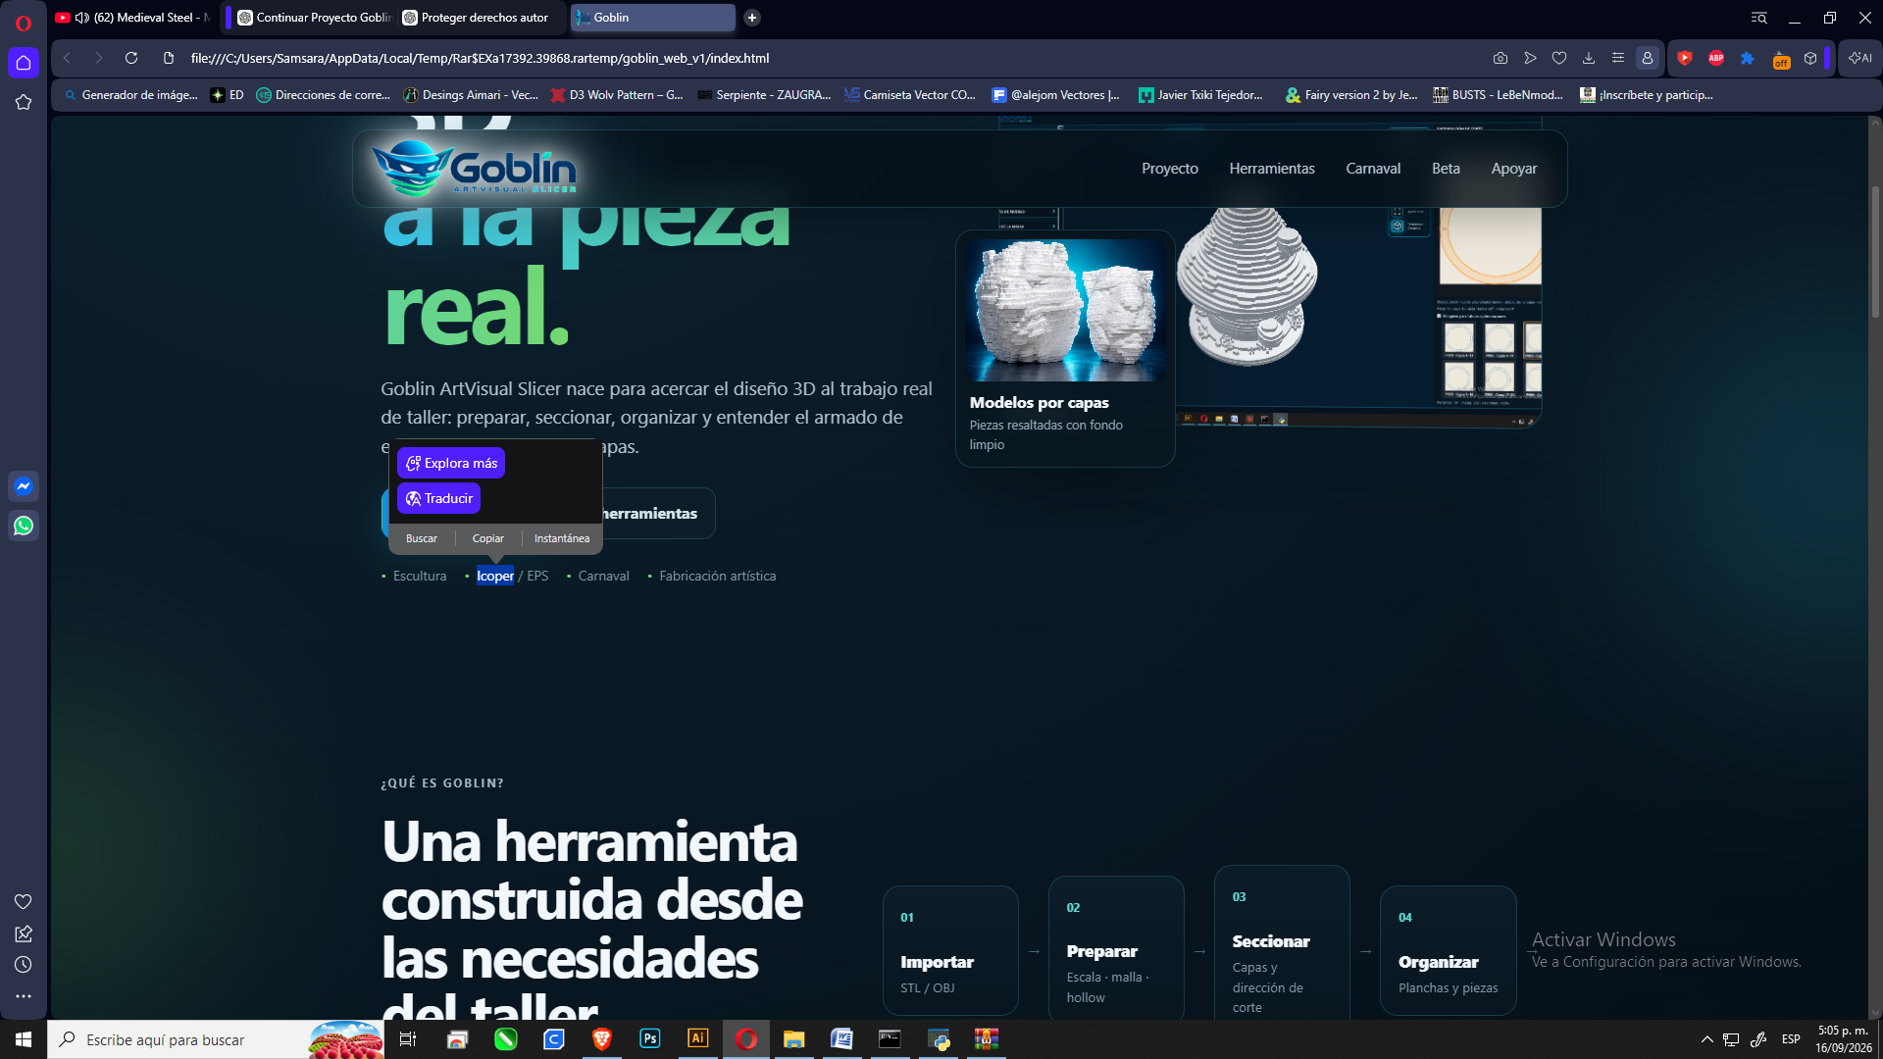Image resolution: width=1883 pixels, height=1059 pixels.
Task: Open Camiseta Vector CO bookmark
Action: pyautogui.click(x=910, y=95)
